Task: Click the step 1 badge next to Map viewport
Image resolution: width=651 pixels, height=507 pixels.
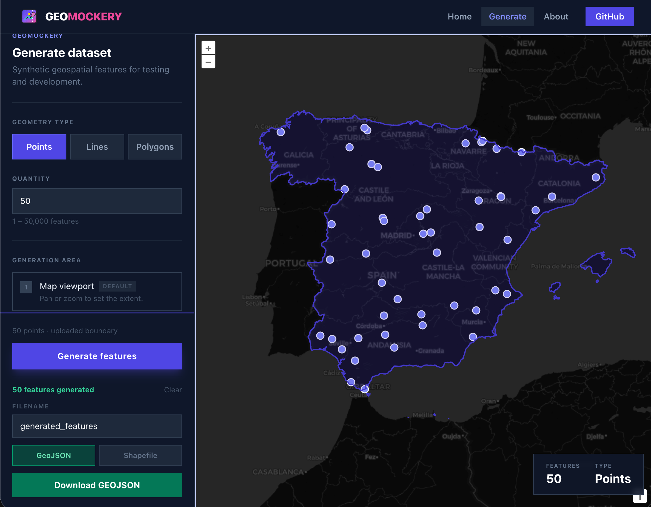Action: pos(26,287)
